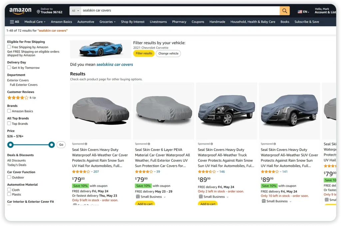This screenshot has height=226, width=341.
Task: Check the Outdoor car cover function
Action: point(9,177)
